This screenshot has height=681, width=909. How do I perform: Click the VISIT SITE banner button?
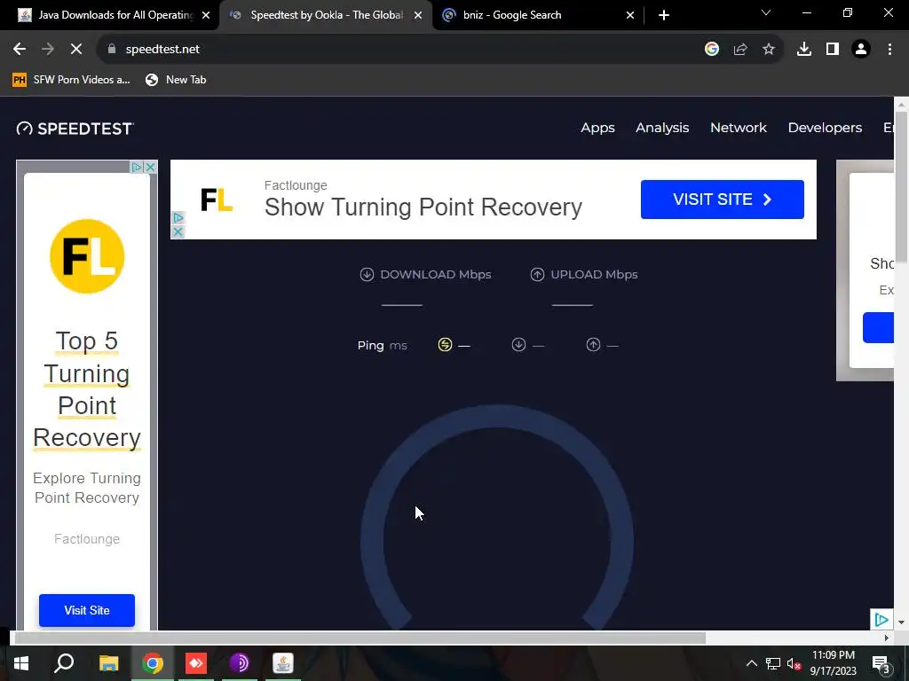click(723, 200)
